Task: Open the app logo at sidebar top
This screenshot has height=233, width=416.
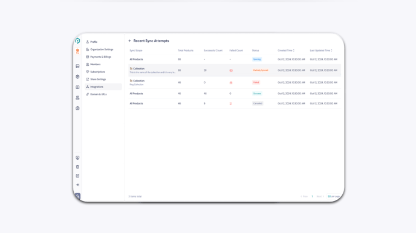Action: click(x=77, y=41)
